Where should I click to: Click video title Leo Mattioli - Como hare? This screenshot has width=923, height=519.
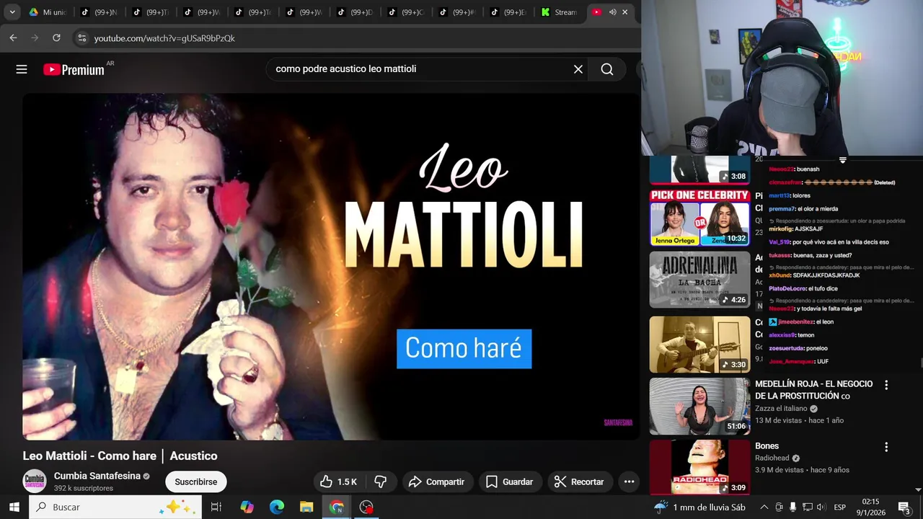(x=120, y=456)
